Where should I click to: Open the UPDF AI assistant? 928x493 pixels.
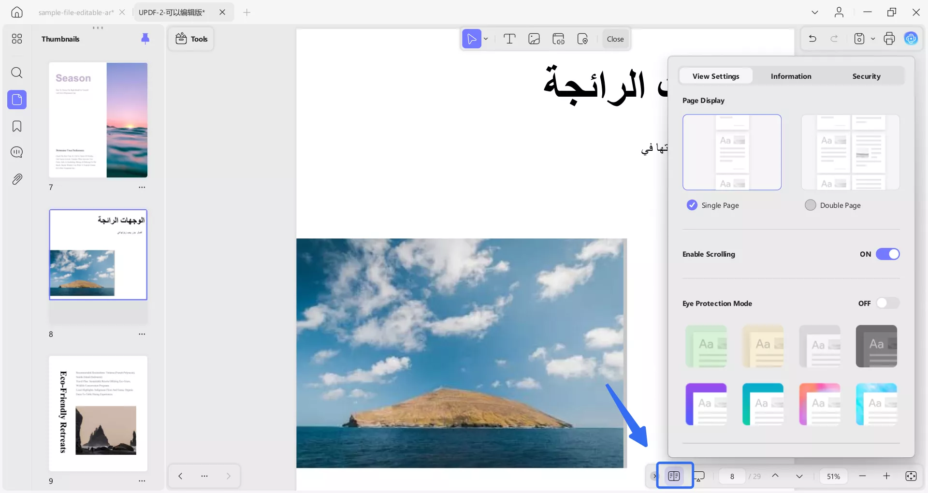911,39
